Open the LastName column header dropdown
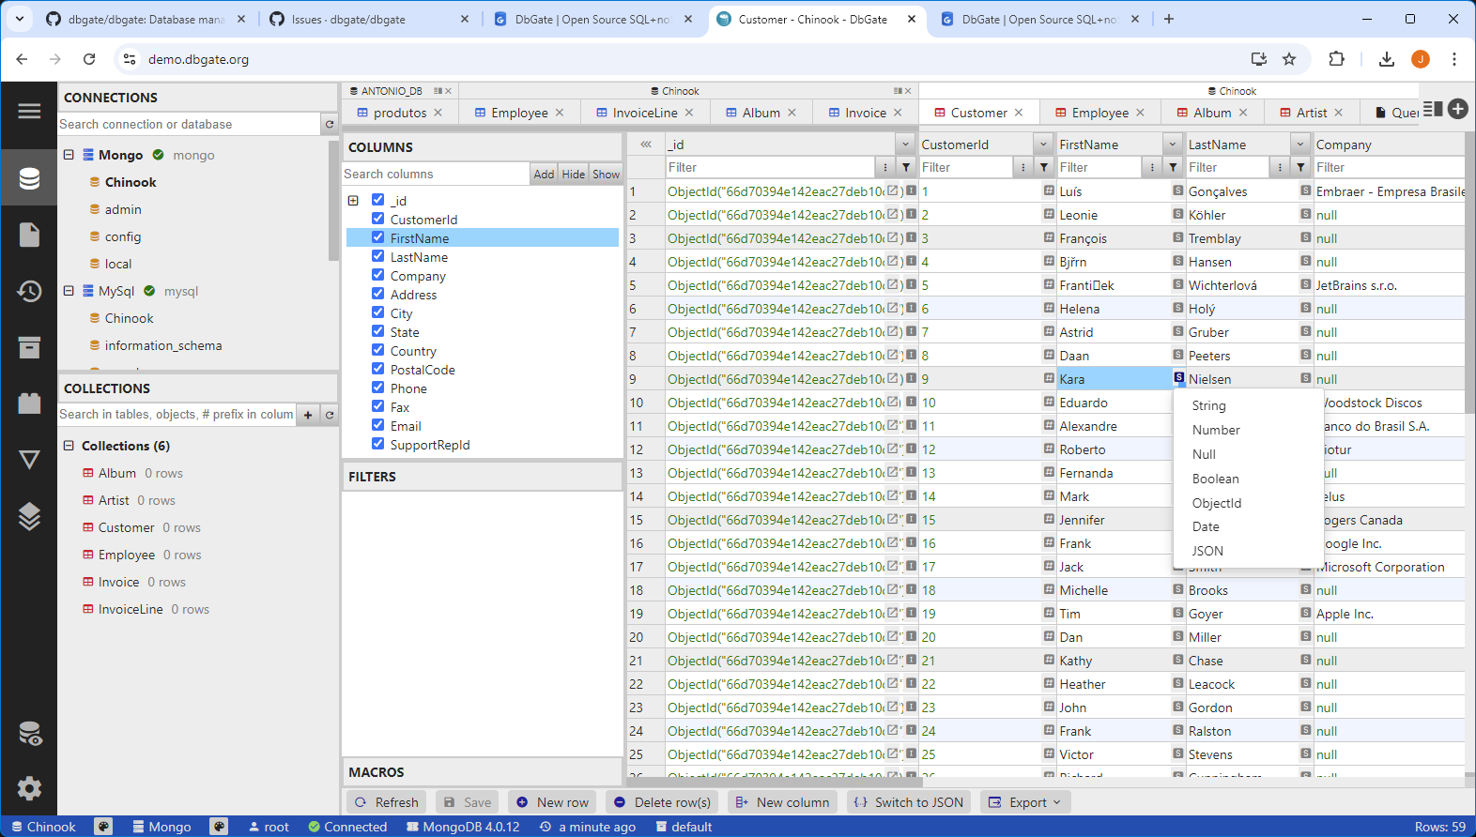 tap(1300, 145)
